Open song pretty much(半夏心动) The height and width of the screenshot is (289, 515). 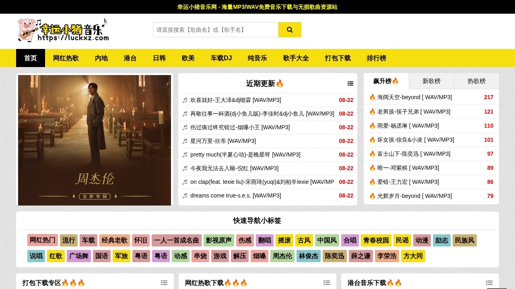click(245, 155)
